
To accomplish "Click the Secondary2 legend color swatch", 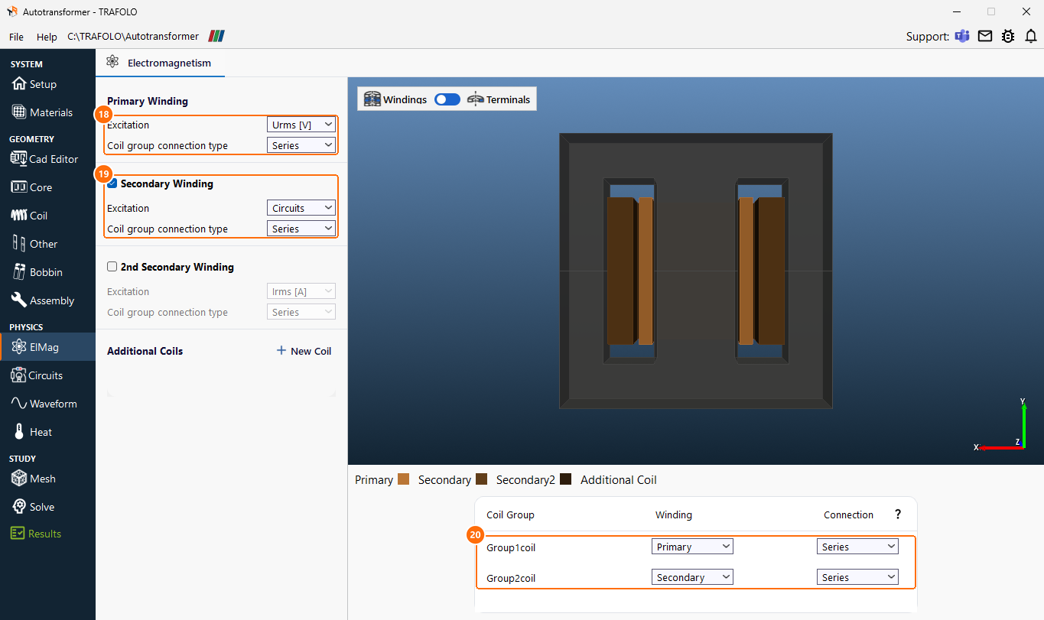I will (x=566, y=479).
